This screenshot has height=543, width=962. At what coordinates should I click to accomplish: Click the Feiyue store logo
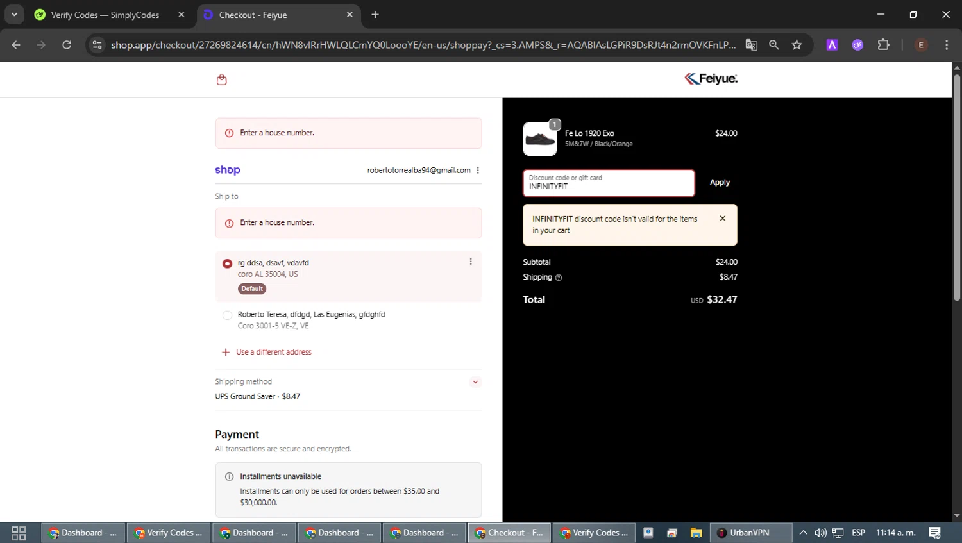point(711,79)
